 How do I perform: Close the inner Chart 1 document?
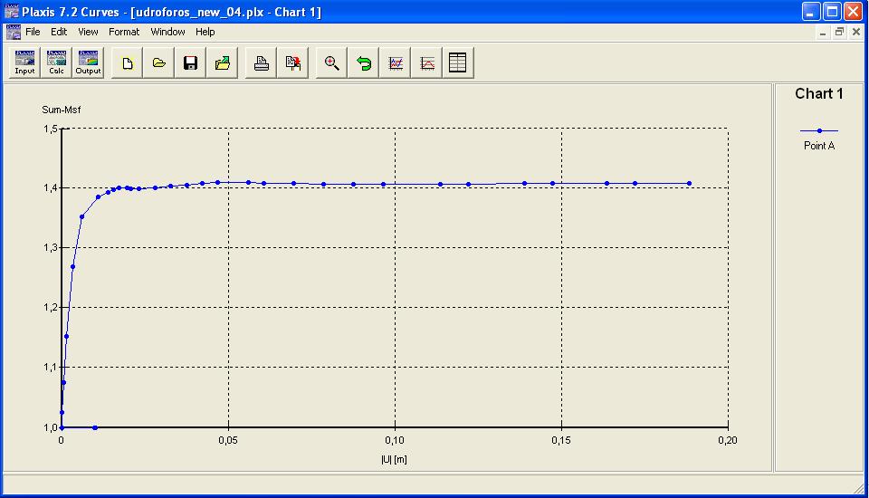tap(856, 32)
